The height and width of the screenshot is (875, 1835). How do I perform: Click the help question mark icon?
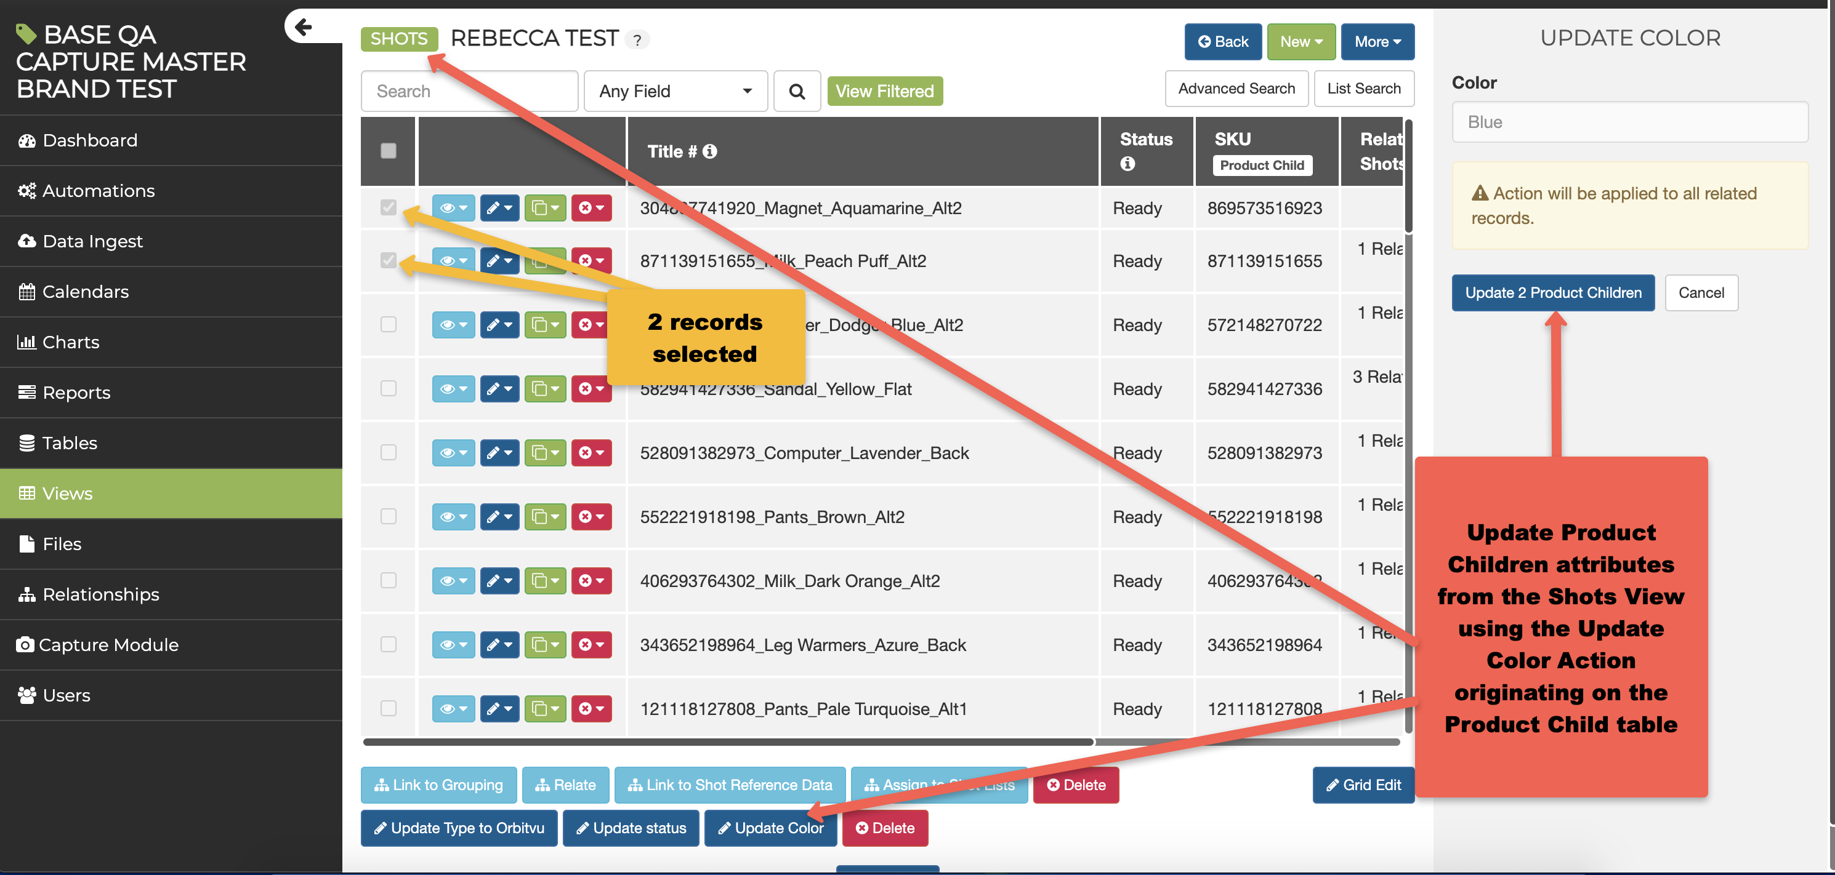pos(637,40)
